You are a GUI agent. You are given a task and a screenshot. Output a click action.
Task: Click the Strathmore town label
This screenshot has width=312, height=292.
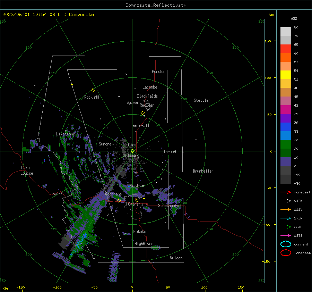(168, 206)
